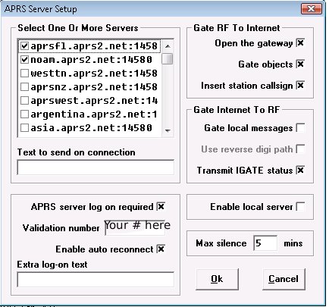
Task: Focus the Text to send on connection field
Action: tap(96, 168)
